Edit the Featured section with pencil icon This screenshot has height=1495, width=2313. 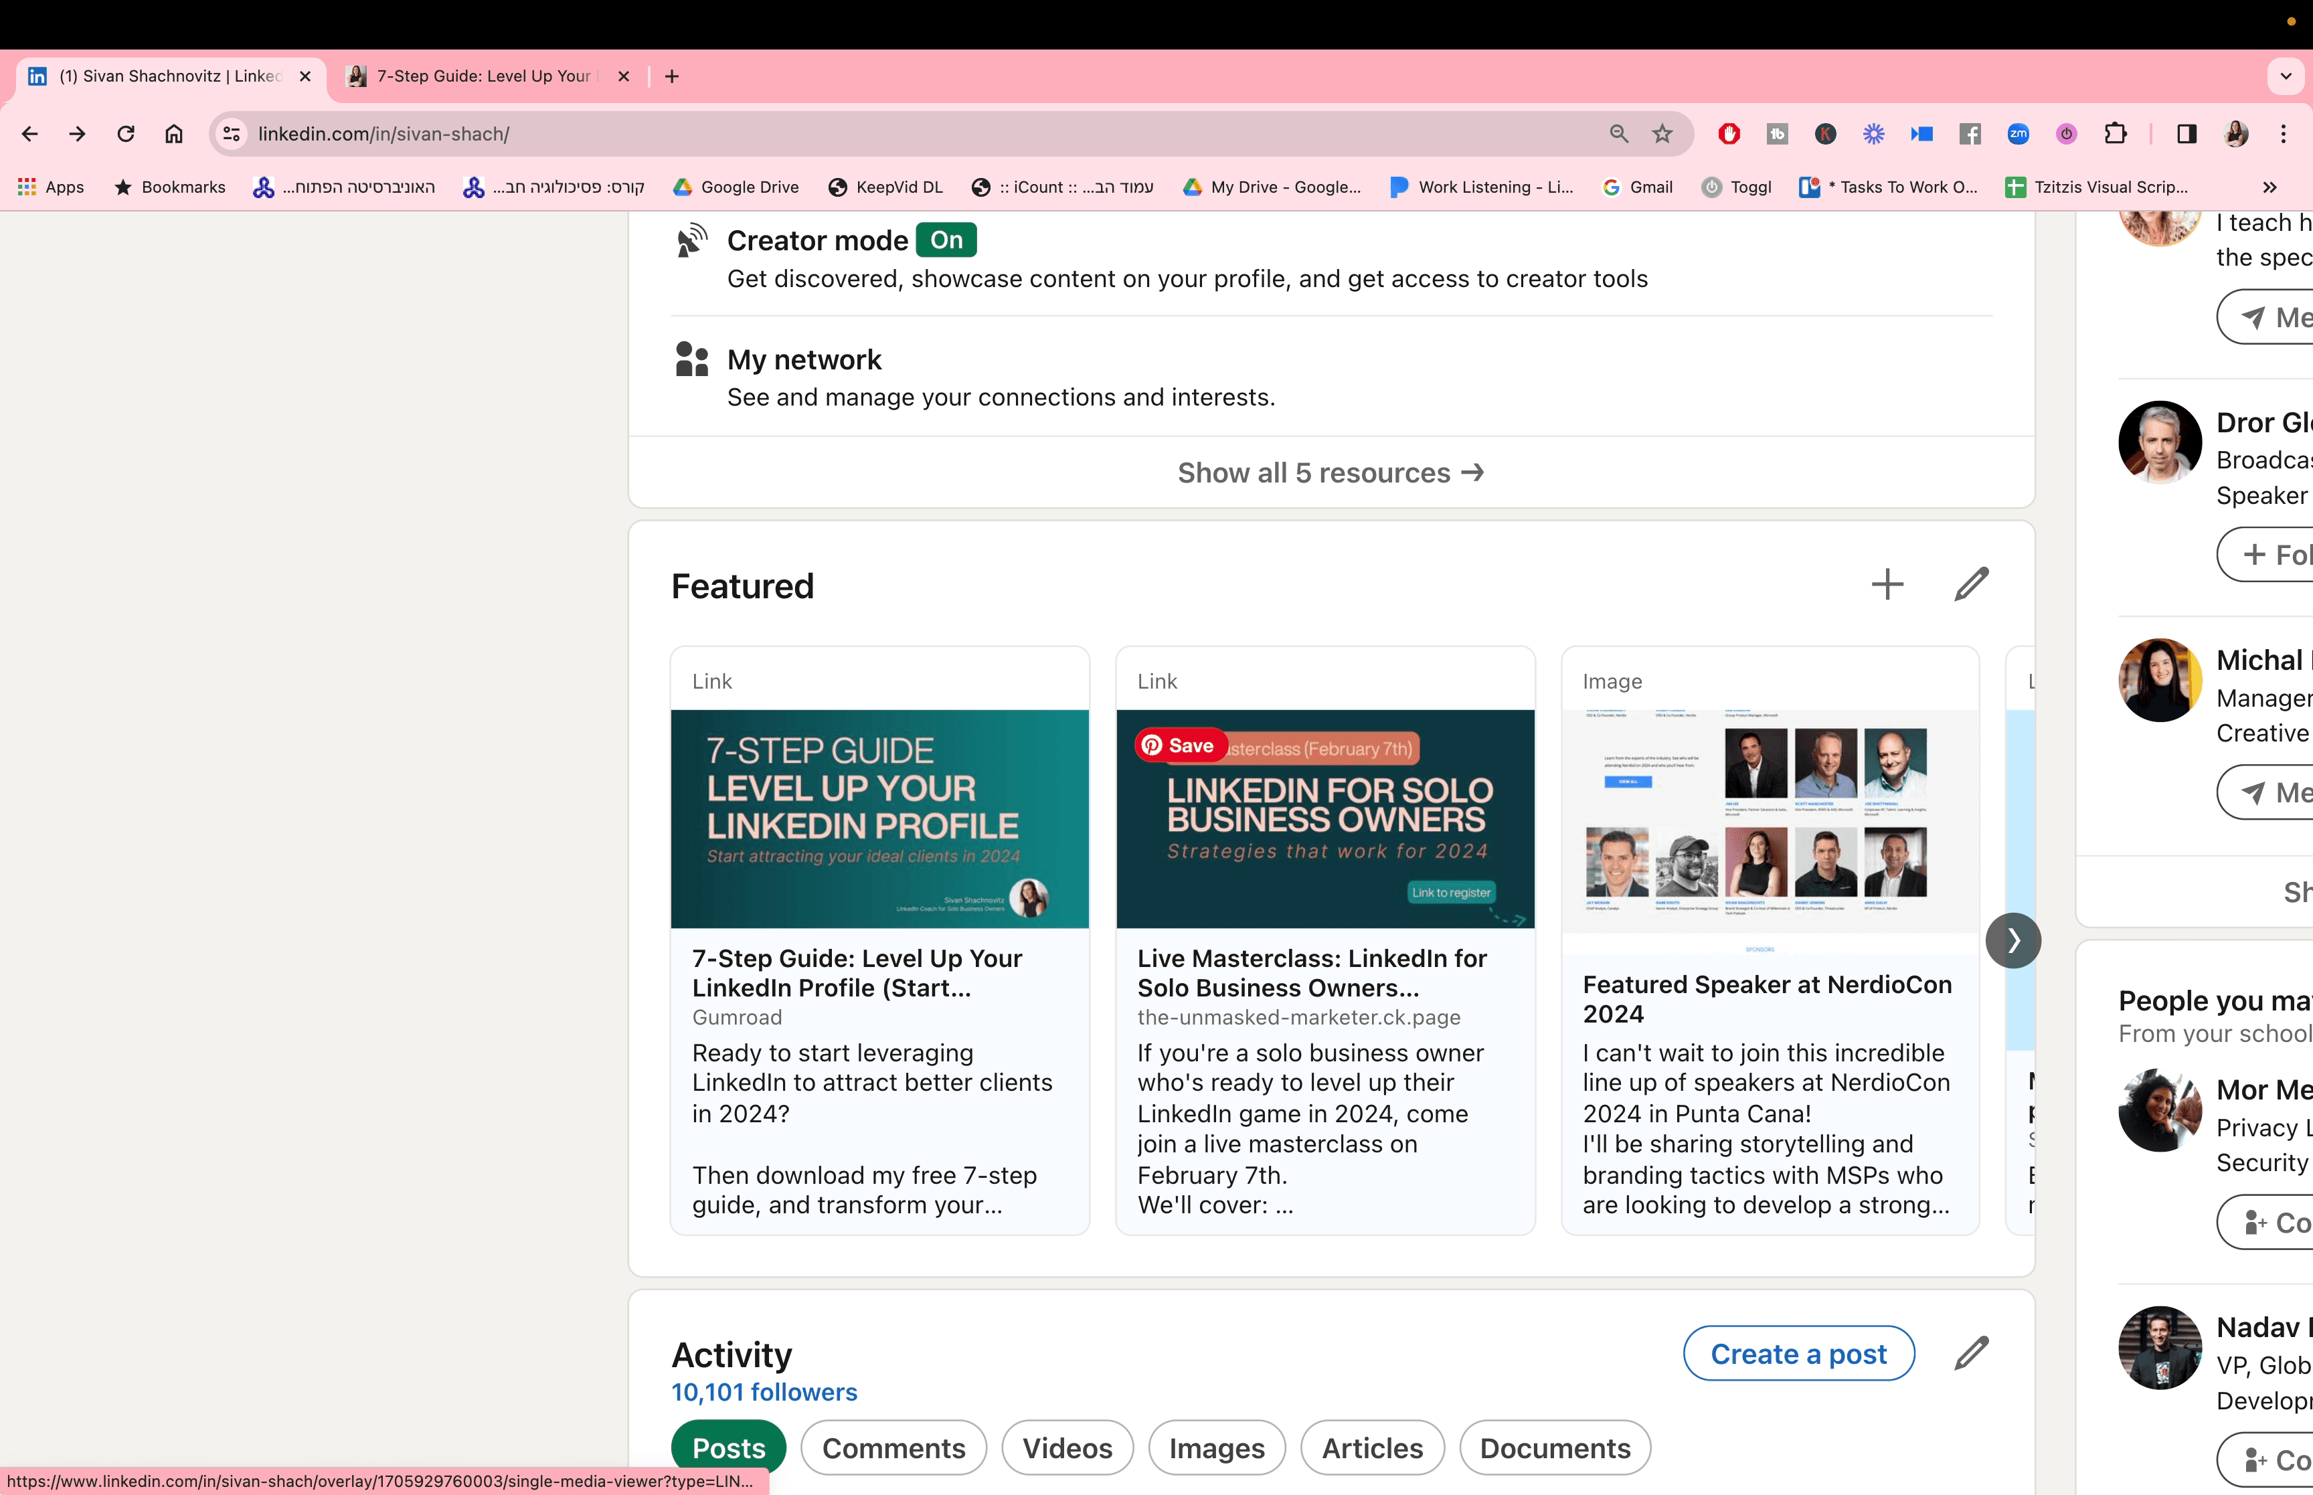coord(1972,584)
